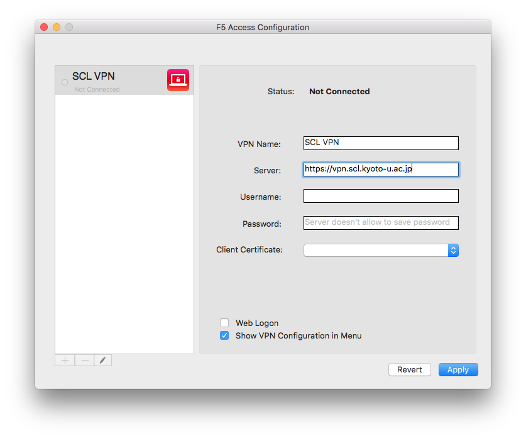526x439 pixels.
Task: Close the F5 Access Configuration window
Action: (x=44, y=27)
